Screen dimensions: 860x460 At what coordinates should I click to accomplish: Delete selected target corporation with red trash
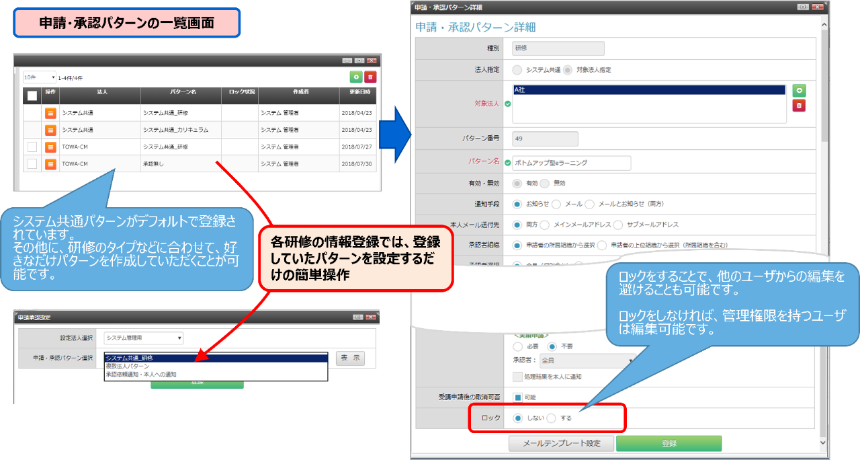[799, 106]
